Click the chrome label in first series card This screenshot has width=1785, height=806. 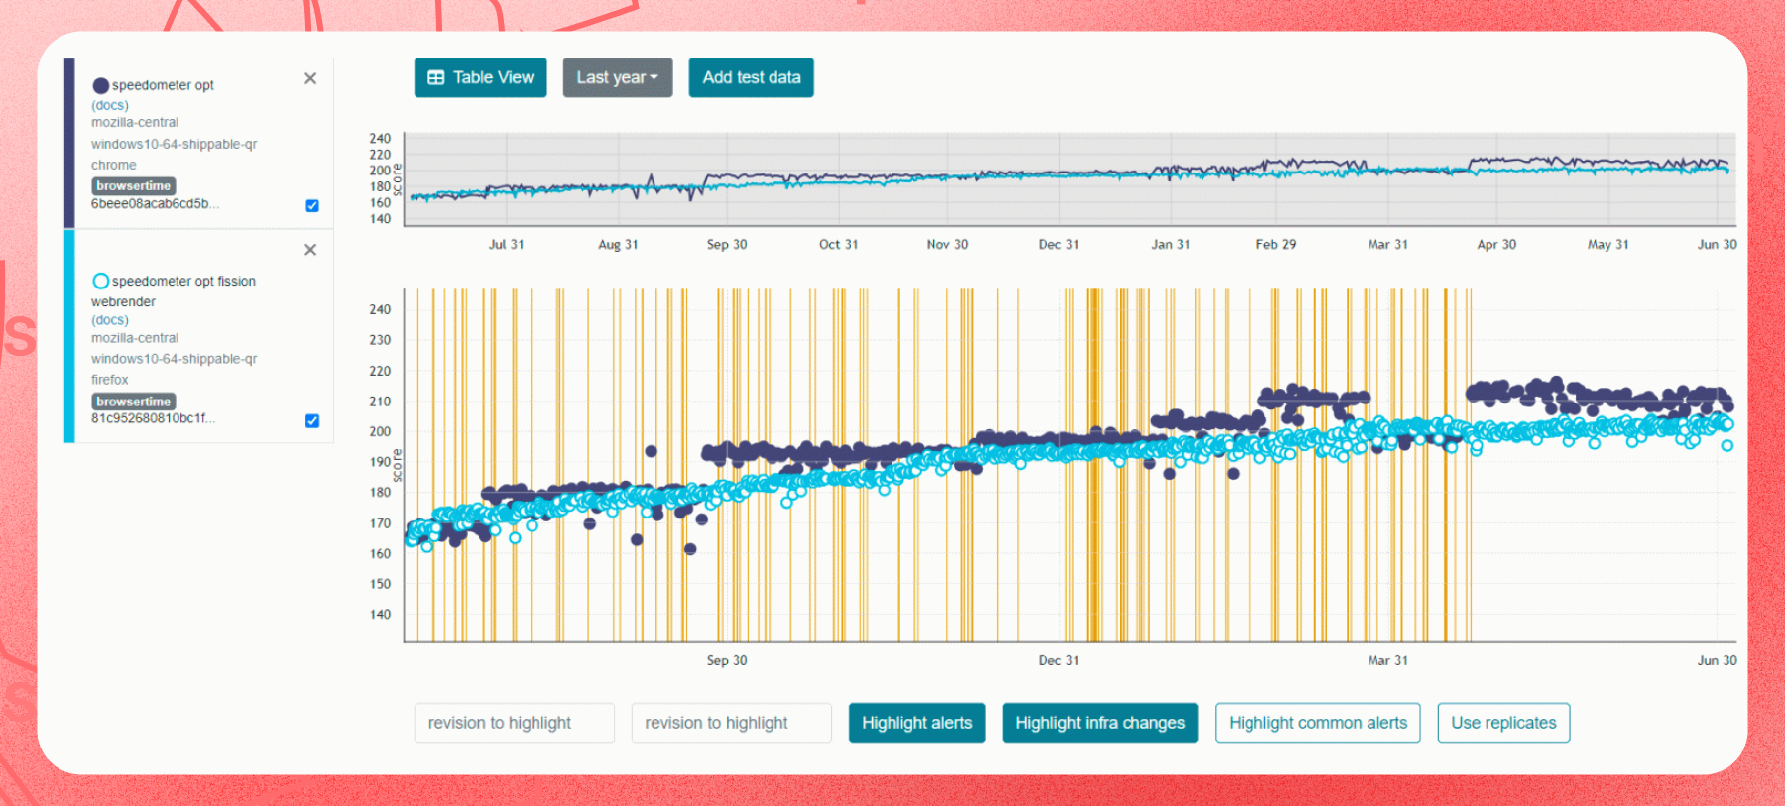114,166
